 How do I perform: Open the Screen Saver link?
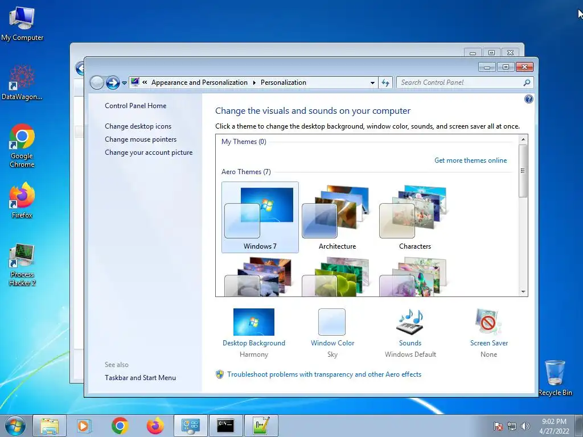coord(489,343)
